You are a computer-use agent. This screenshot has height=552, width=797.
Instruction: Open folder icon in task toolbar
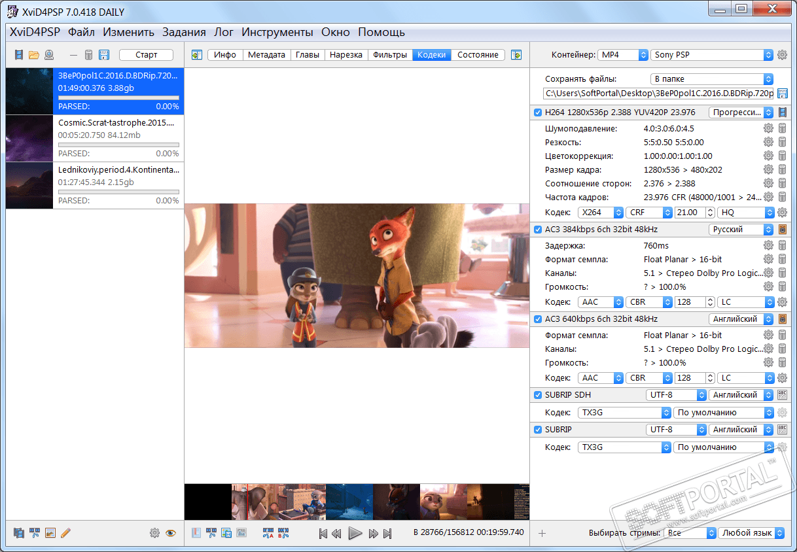(33, 55)
